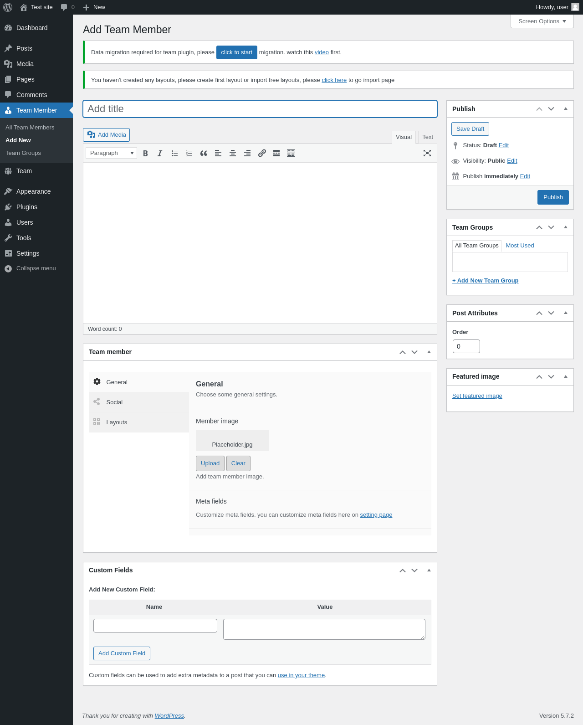
Task: Open the Team menu item
Action: (x=36, y=171)
